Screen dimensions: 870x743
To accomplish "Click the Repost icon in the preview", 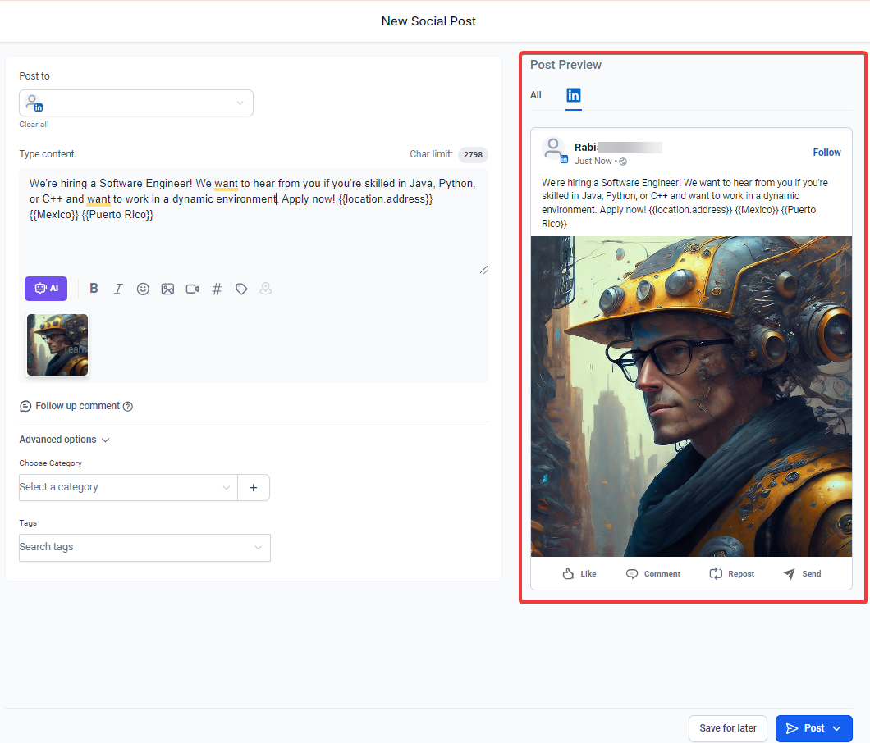I will click(x=716, y=573).
